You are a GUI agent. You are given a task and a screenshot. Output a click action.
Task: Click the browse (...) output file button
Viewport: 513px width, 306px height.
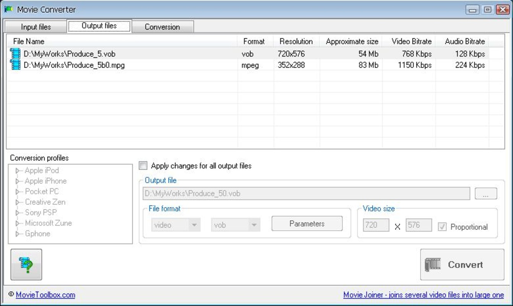tap(486, 194)
